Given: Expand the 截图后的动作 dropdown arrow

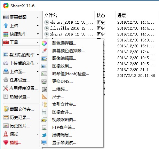Looking at the screenshot, I should click(x=38, y=55).
